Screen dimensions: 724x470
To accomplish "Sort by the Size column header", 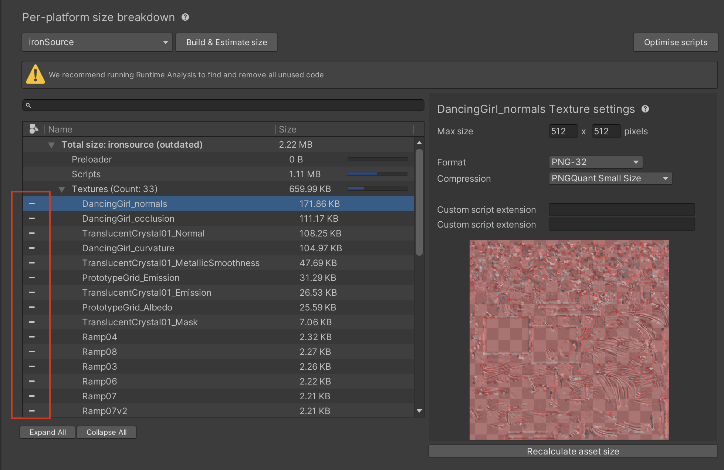I will click(345, 129).
